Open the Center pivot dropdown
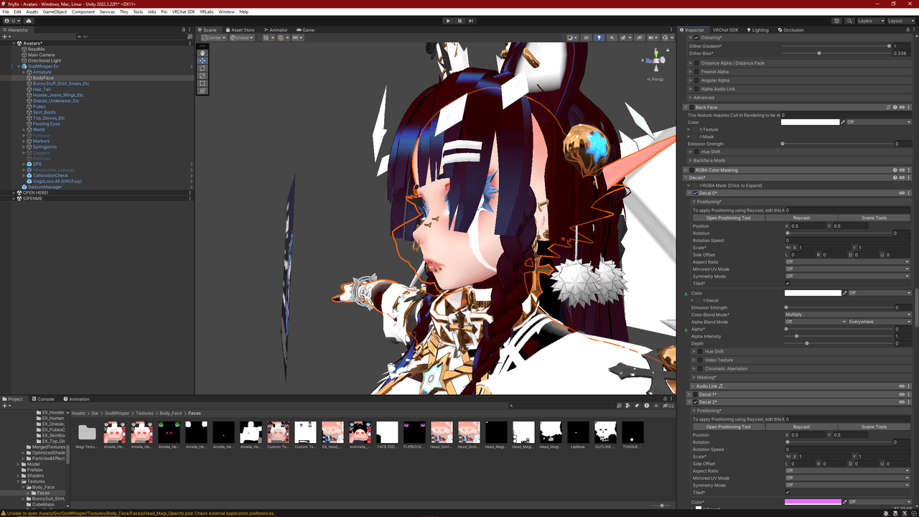The width and height of the screenshot is (919, 517). [x=214, y=37]
